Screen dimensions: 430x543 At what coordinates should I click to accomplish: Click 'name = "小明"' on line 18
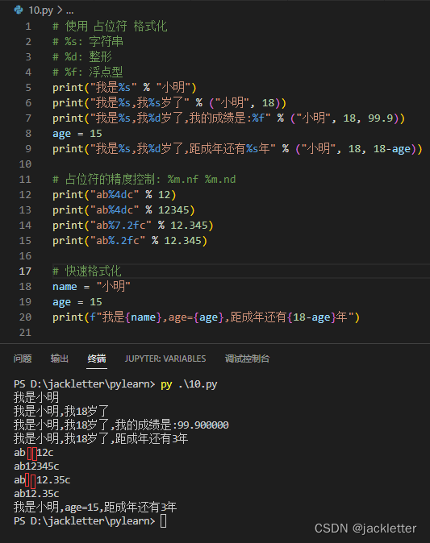[x=91, y=286]
